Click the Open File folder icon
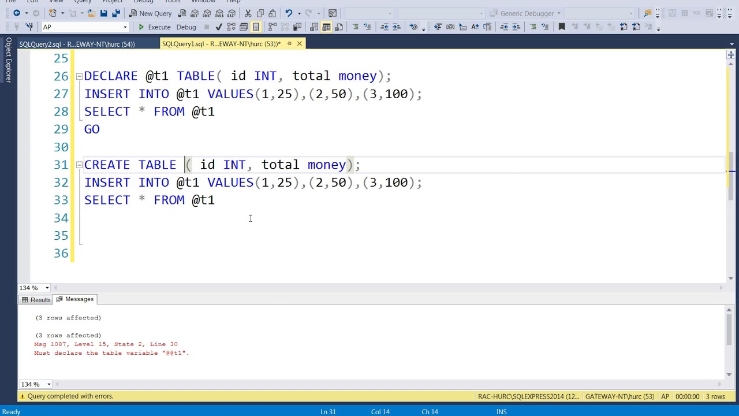739x416 pixels. click(91, 13)
